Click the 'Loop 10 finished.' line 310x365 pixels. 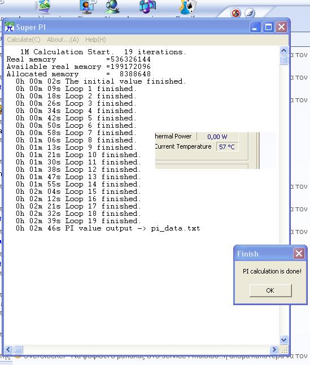pyautogui.click(x=78, y=155)
